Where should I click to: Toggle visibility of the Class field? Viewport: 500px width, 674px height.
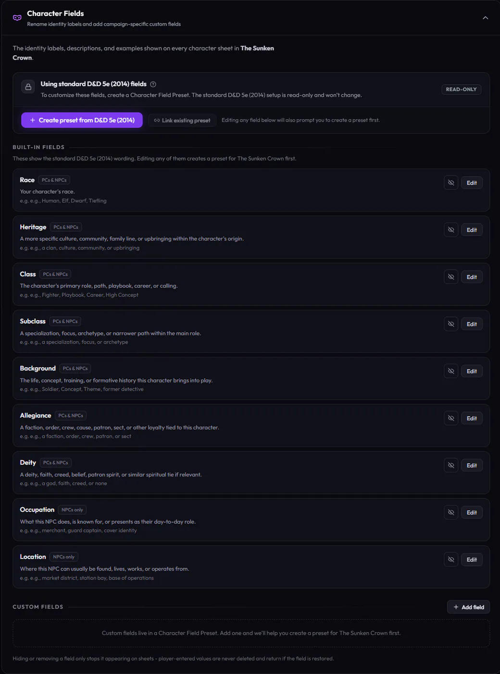451,277
